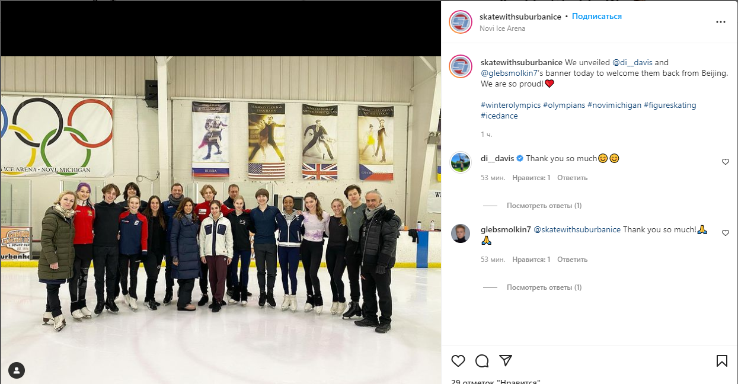Open the #icedance hashtag
Screen dimensions: 738x384
pos(499,116)
